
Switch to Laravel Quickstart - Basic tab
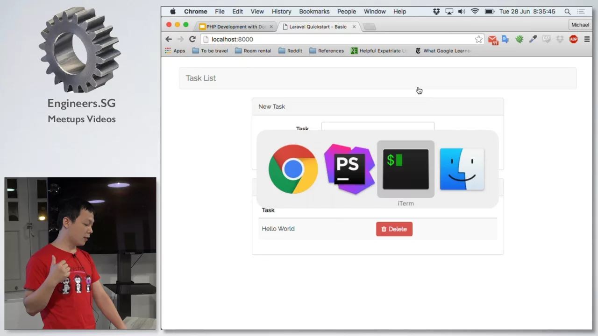[x=318, y=27]
